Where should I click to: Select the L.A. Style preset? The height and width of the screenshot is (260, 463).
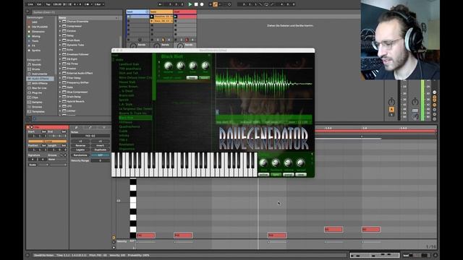[x=126, y=104]
